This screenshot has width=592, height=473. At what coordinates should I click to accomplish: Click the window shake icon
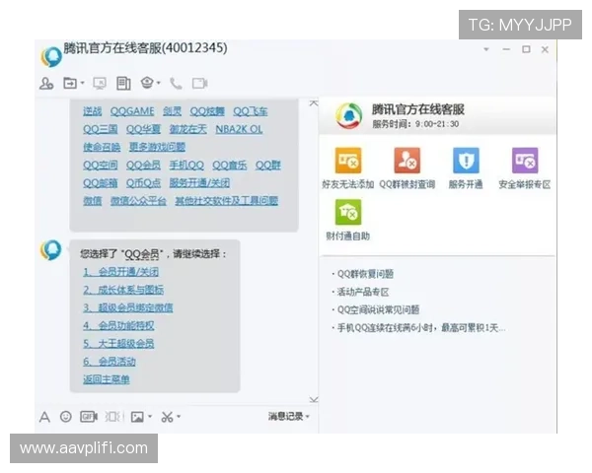[x=113, y=417]
